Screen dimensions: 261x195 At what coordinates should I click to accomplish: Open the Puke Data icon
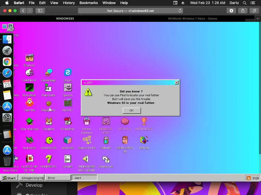48,88
